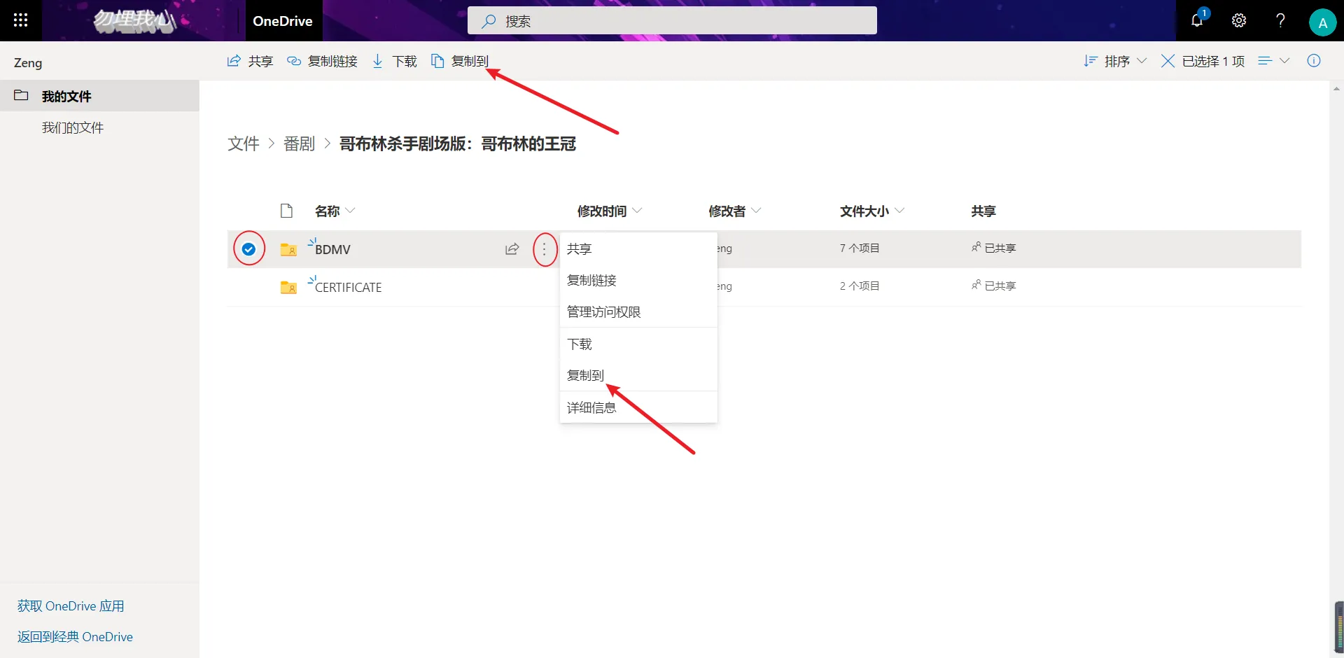
Task: Open the BDMV folder name
Action: coord(332,250)
